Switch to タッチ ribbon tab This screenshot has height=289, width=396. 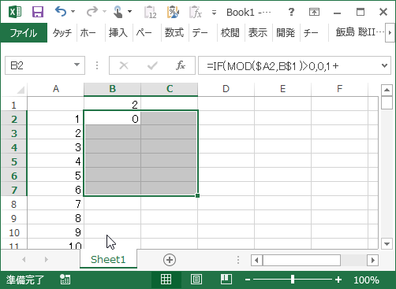pyautogui.click(x=62, y=33)
